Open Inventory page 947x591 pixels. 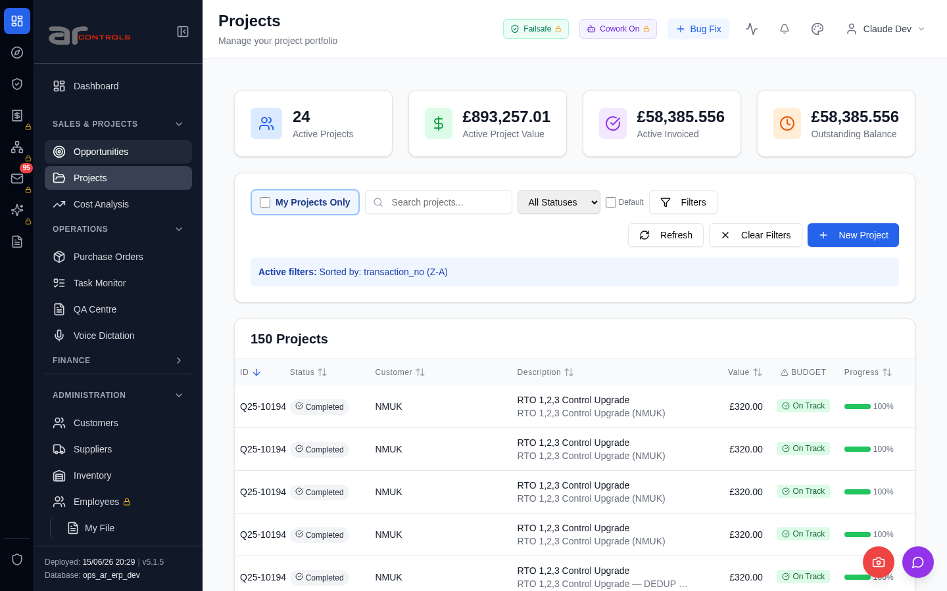click(118, 475)
